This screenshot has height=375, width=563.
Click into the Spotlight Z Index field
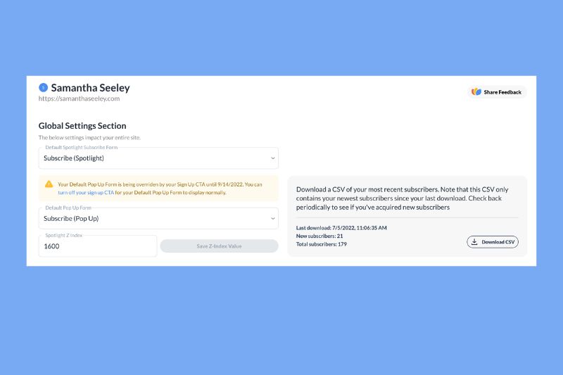tap(98, 246)
